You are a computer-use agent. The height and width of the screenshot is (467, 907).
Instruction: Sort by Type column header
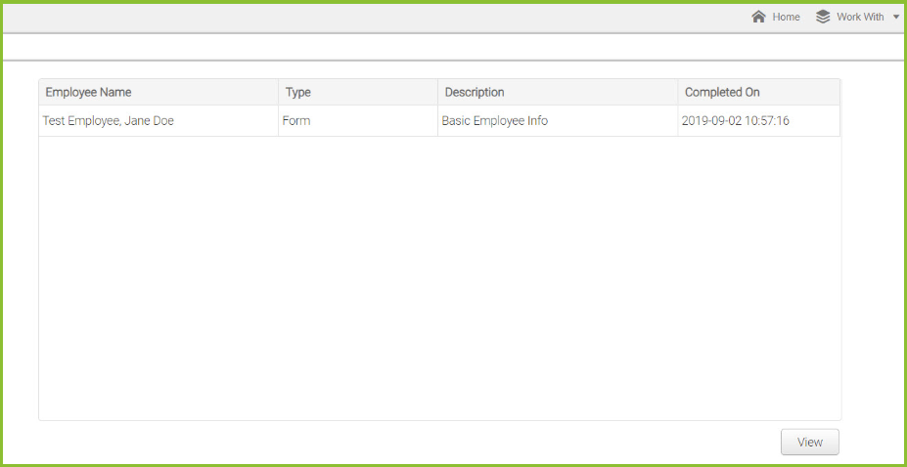point(358,93)
